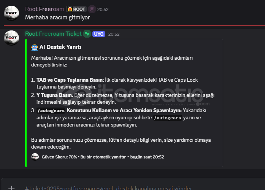Screen dimensions: 265x190
Task: Open Root Freeroam user avatar
Action: click(x=11, y=13)
